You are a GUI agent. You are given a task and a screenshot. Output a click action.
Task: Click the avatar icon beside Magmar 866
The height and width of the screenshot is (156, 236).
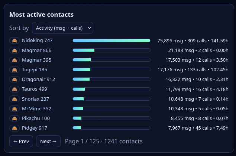pos(14,50)
